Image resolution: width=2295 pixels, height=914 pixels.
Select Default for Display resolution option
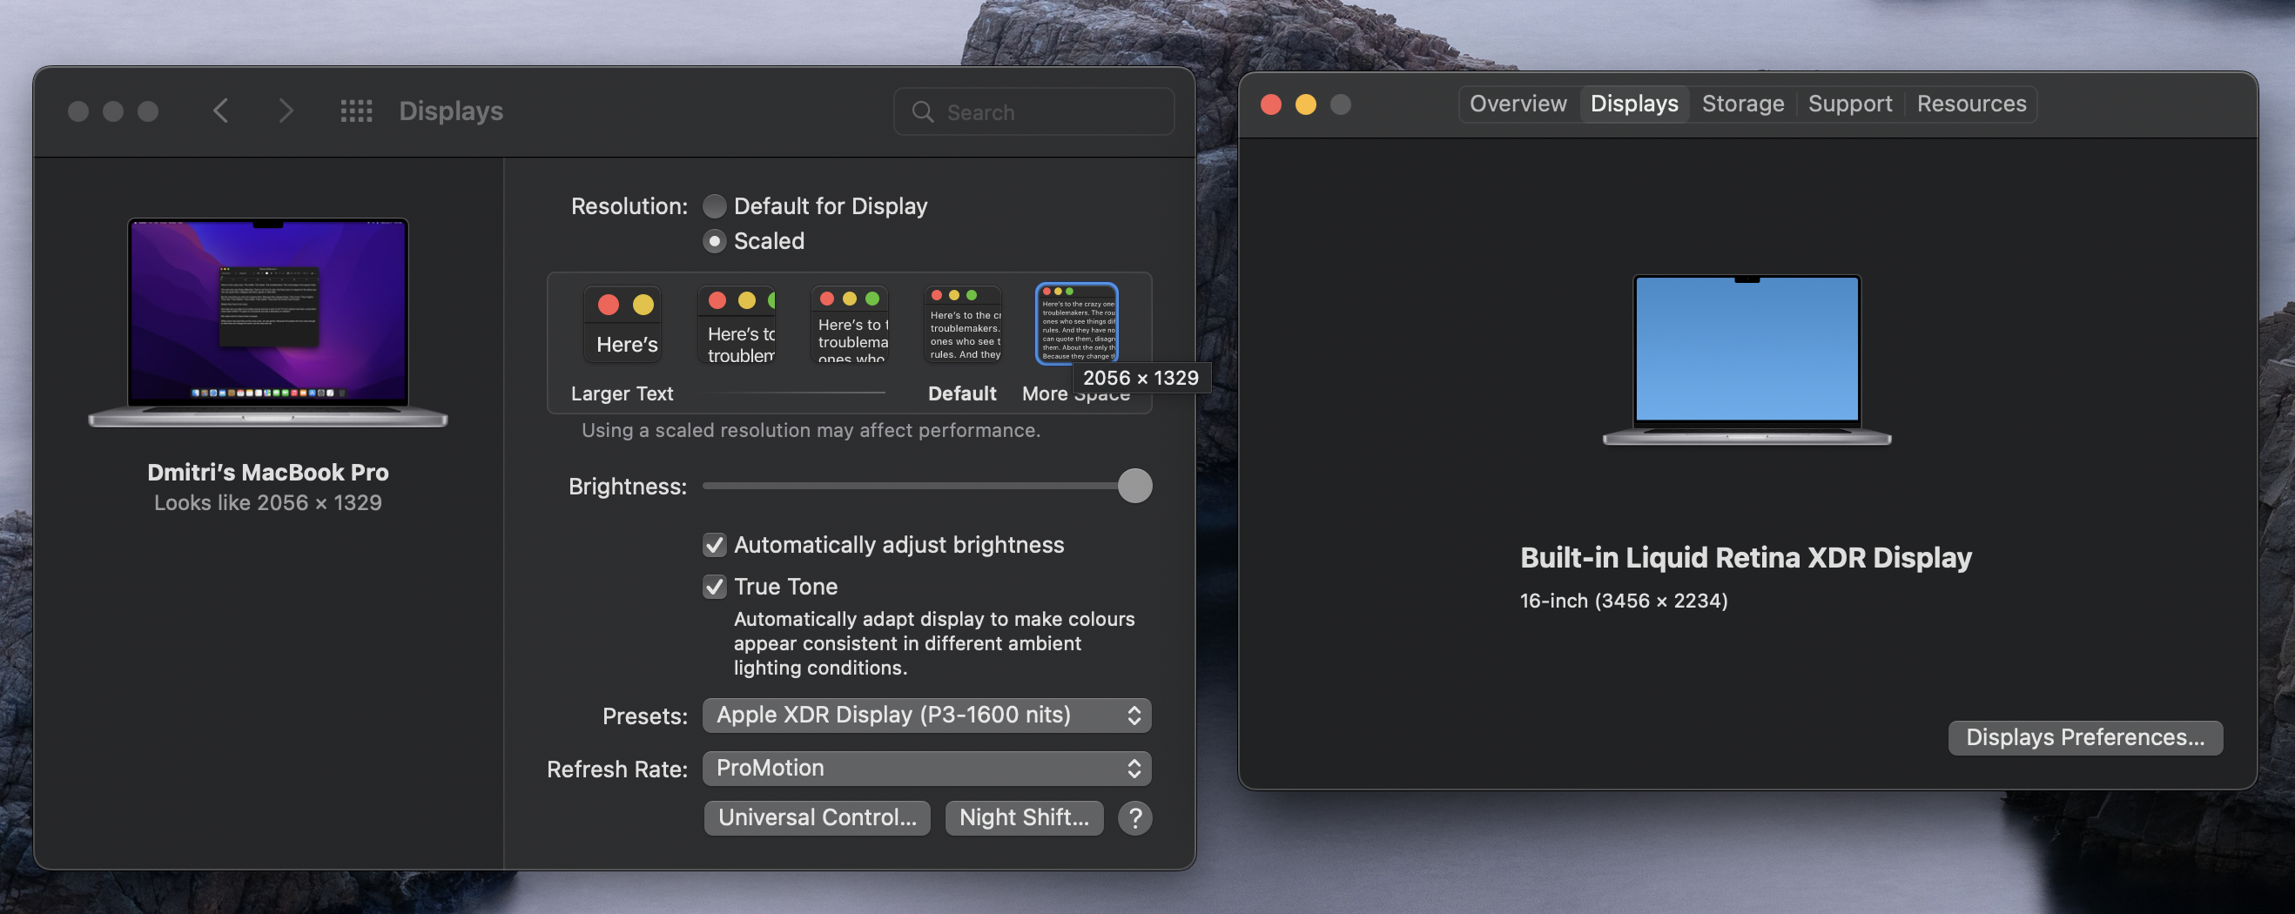click(715, 206)
